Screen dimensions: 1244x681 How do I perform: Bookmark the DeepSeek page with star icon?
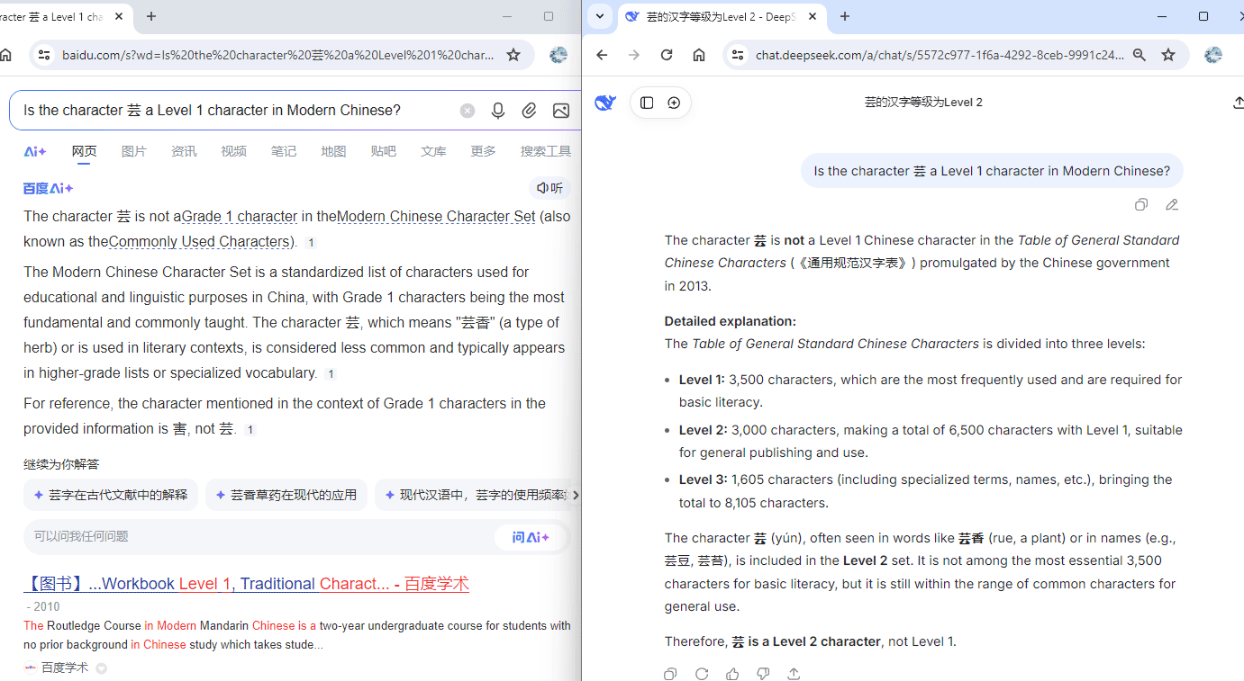[x=1168, y=55]
